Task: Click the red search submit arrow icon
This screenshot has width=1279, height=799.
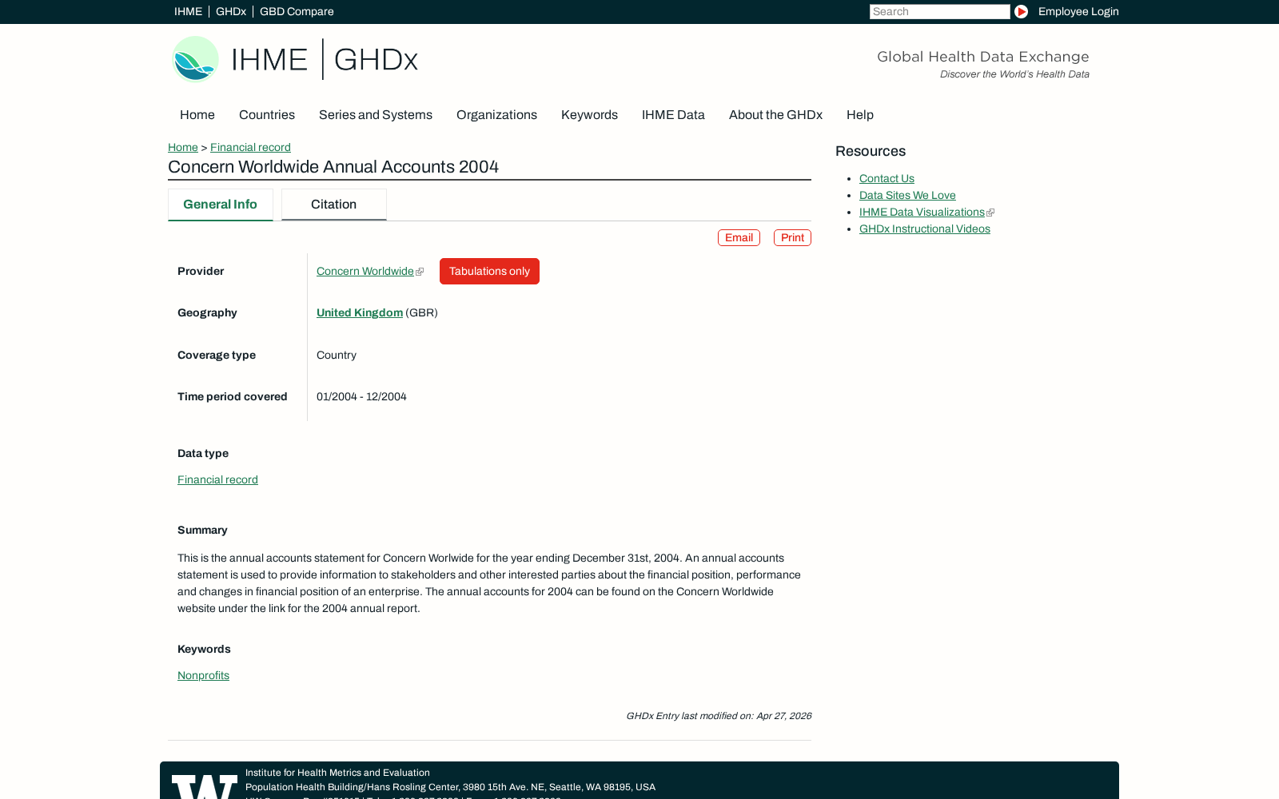Action: (x=1021, y=11)
